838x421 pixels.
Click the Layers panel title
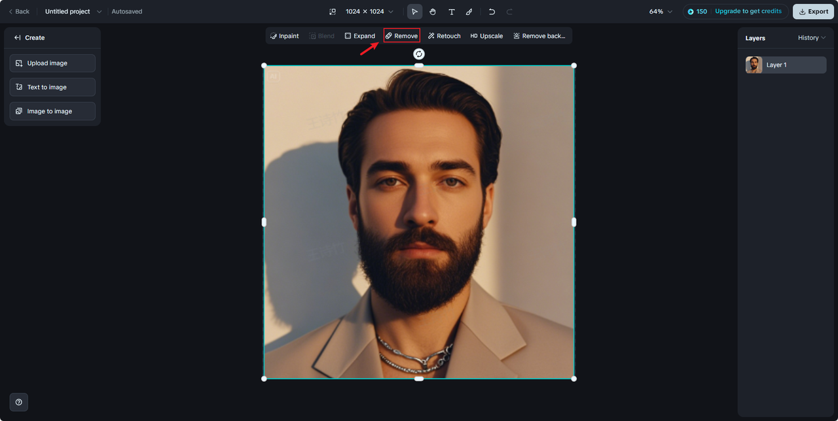tap(756, 38)
